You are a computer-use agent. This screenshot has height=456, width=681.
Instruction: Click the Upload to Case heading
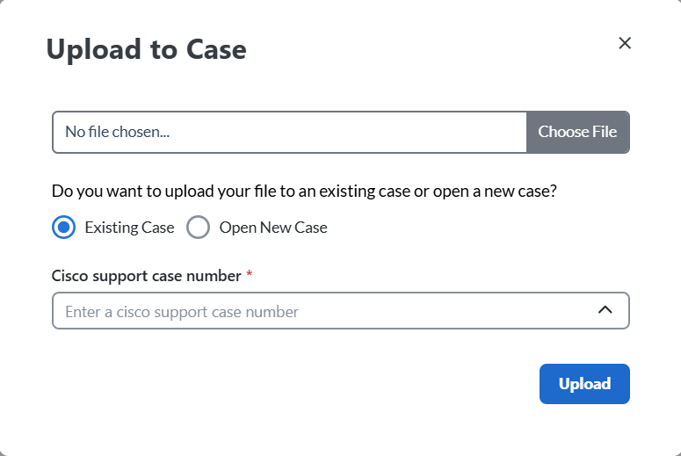point(146,49)
